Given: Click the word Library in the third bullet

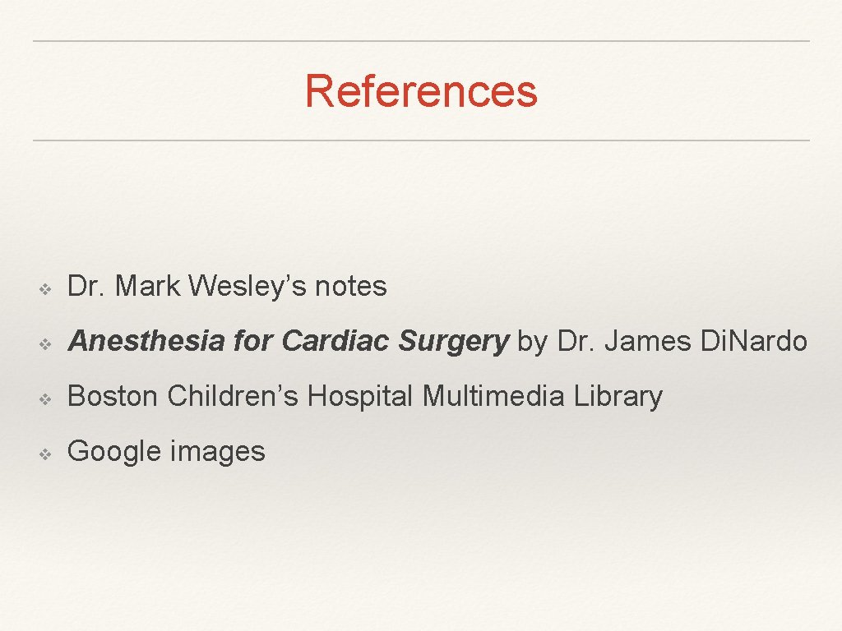Looking at the screenshot, I should coord(618,398).
